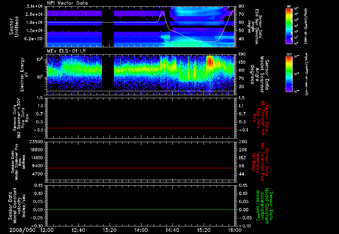Click the "2008/050" date label

[22, 230]
